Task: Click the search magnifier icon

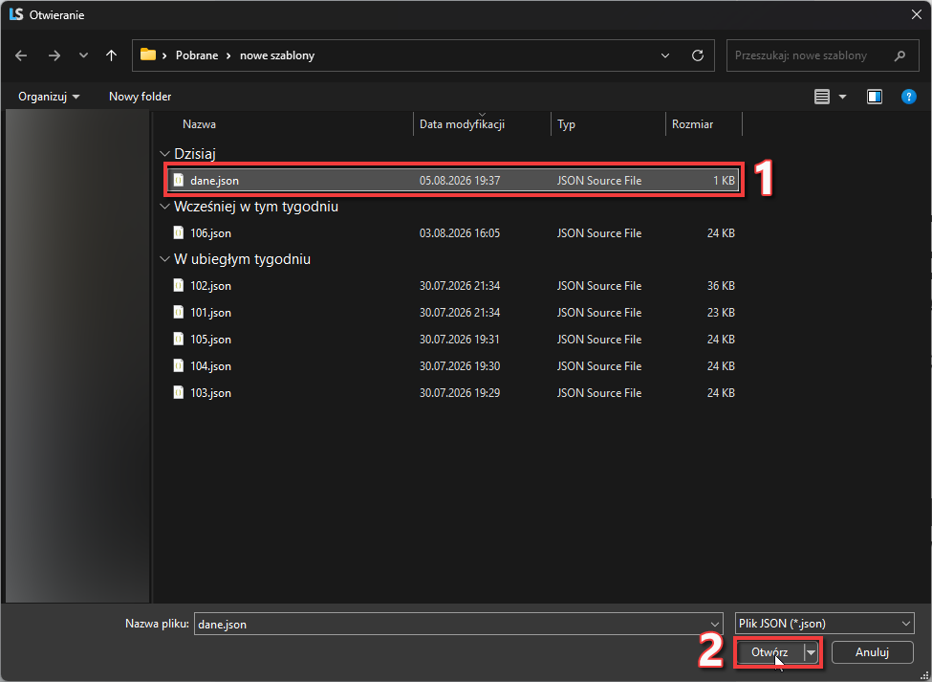Action: pyautogui.click(x=899, y=55)
